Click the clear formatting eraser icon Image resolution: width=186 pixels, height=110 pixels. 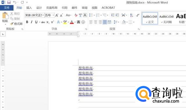point(76,15)
